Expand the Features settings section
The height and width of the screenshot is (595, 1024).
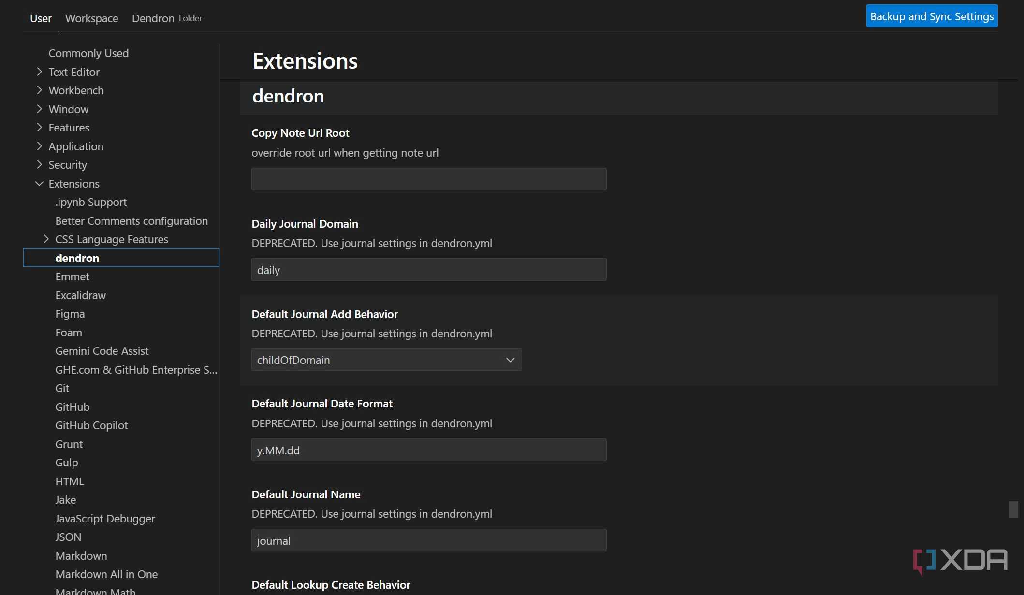[40, 128]
